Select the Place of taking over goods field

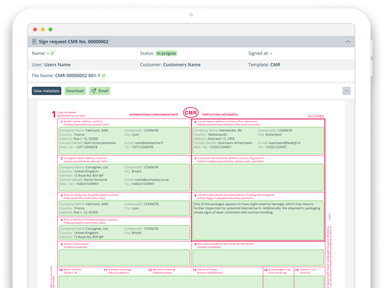[x=124, y=208]
